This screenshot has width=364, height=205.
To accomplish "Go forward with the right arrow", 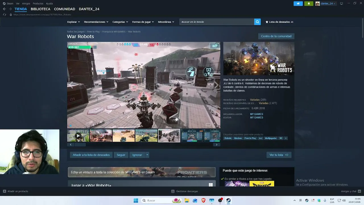I will 10,9.
